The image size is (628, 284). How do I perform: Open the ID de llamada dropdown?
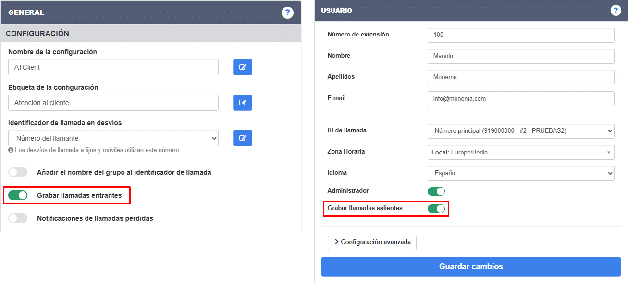point(521,130)
